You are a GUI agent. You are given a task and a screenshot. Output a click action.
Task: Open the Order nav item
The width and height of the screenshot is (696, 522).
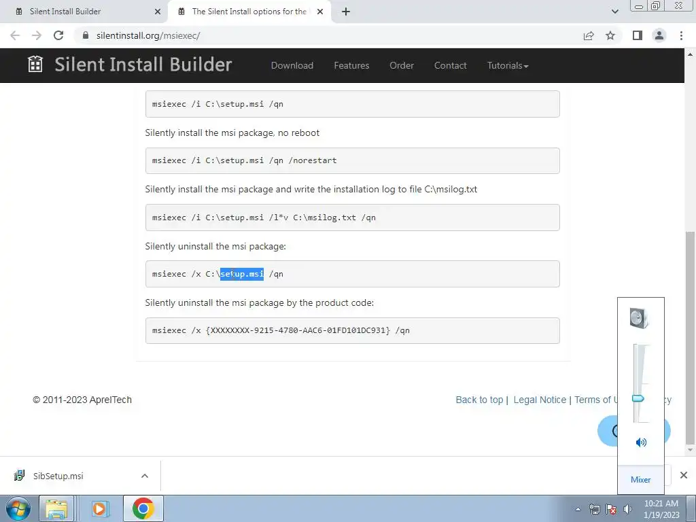[402, 65]
